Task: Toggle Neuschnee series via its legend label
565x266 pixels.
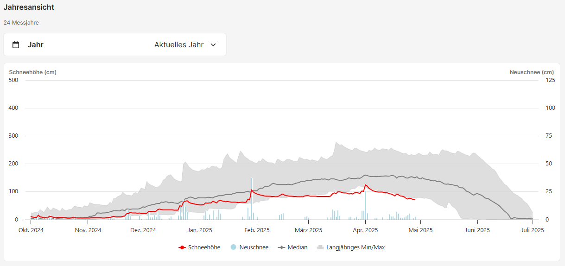Action: pos(254,247)
